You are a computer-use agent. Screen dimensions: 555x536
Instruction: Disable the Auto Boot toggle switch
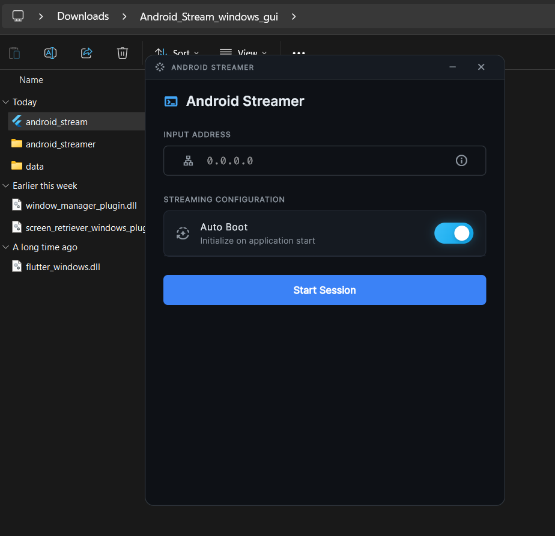pos(453,233)
